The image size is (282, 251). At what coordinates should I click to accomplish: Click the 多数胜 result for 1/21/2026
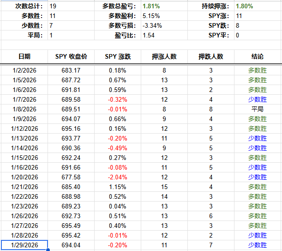pyautogui.click(x=258, y=187)
